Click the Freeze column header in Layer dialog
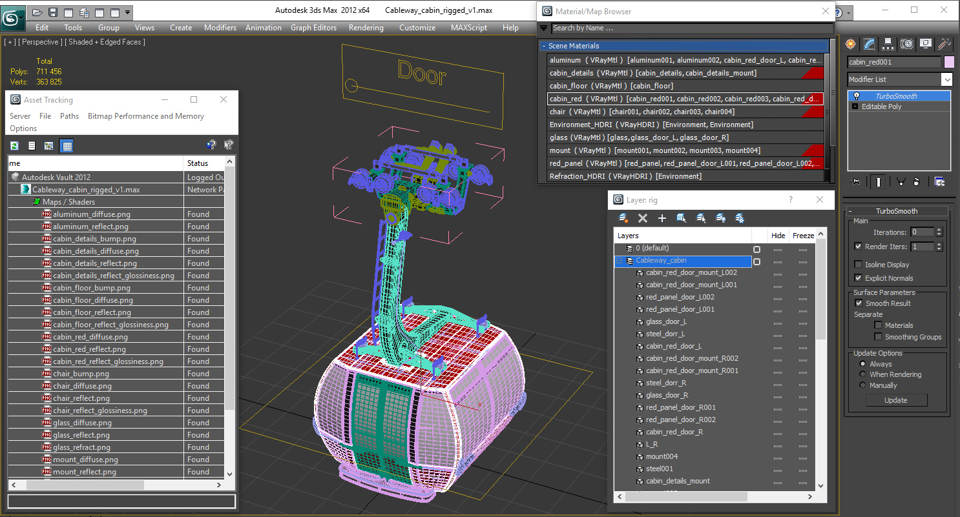The image size is (960, 517). point(803,236)
